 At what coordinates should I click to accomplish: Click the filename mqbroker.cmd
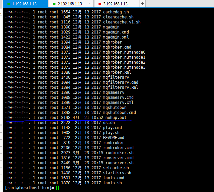(x=117, y=47)
